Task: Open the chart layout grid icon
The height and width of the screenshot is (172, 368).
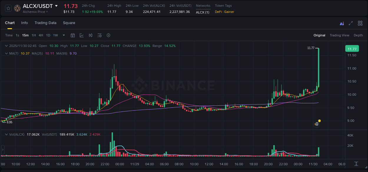Action: tap(360, 23)
